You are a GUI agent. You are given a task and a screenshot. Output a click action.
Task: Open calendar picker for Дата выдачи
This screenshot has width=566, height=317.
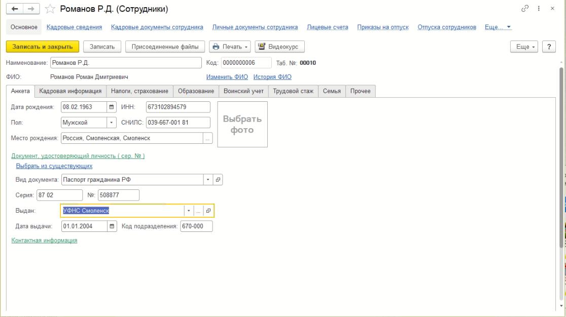point(112,226)
